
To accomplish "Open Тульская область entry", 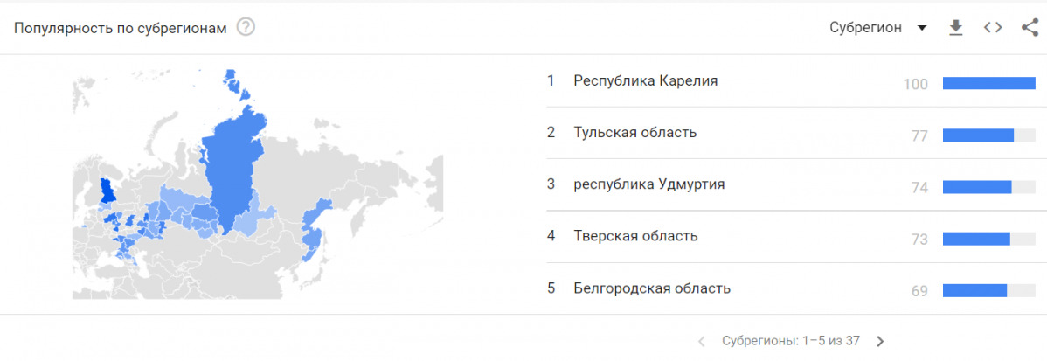I will (634, 132).
